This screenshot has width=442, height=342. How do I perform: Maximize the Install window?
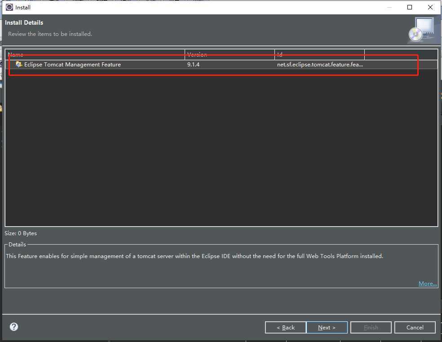coord(410,7)
